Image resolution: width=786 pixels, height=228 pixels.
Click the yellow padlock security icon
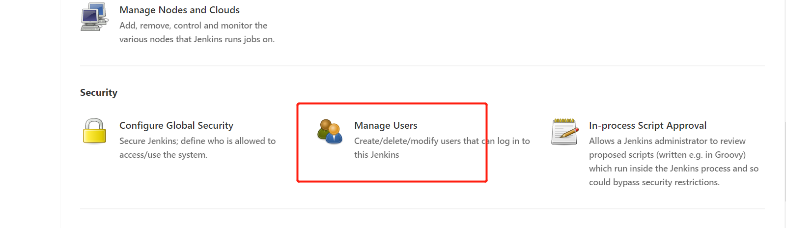click(x=94, y=131)
